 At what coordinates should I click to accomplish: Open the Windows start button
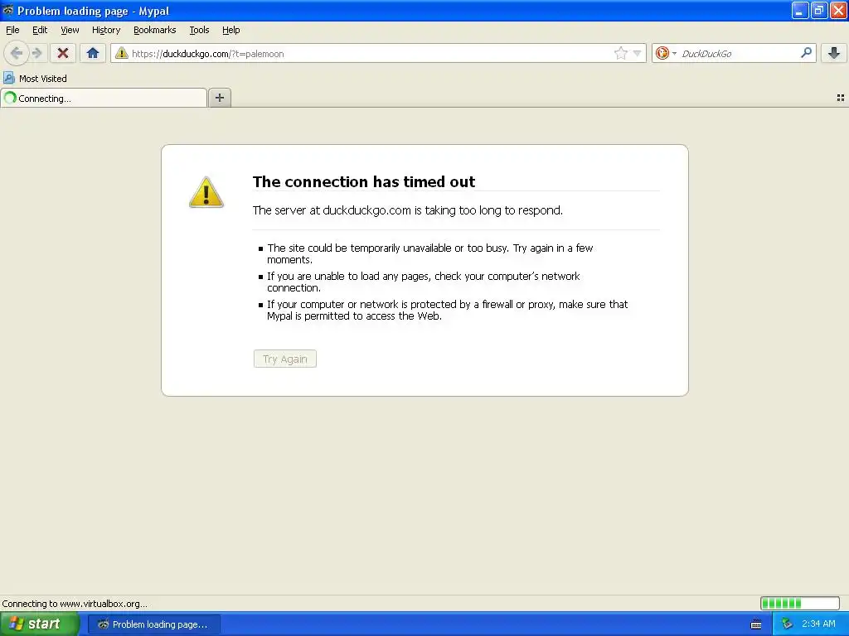point(40,624)
